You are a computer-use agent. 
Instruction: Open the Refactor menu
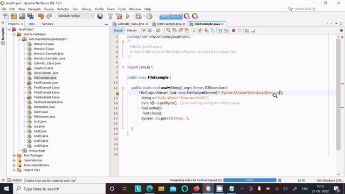[x=63, y=9]
